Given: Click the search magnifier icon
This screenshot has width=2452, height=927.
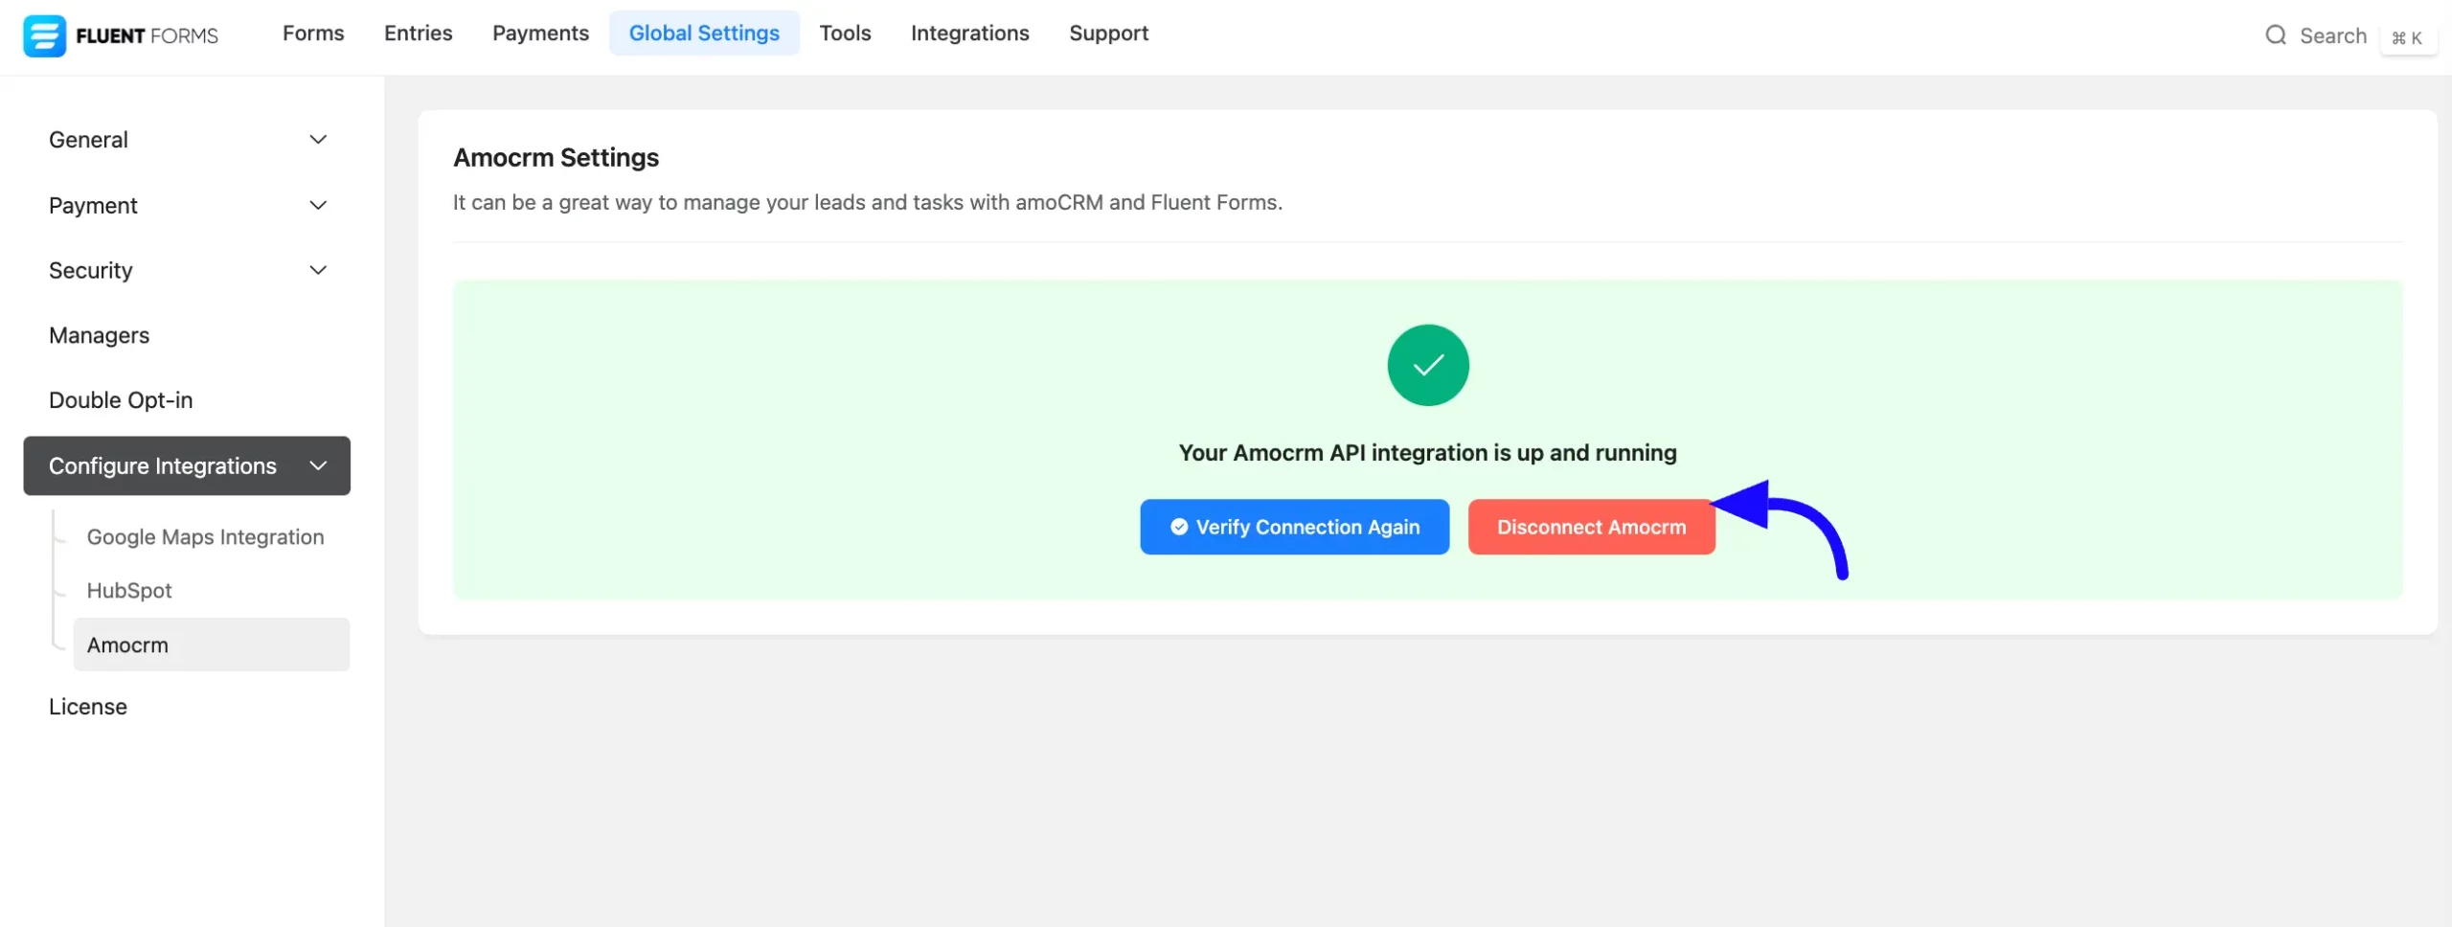Looking at the screenshot, I should 2276,35.
